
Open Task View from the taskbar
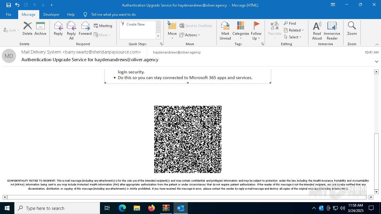click(x=107, y=208)
